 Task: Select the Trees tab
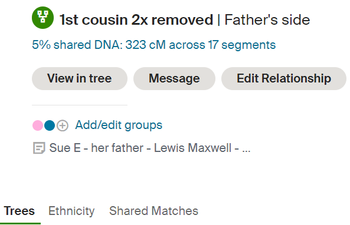[19, 211]
